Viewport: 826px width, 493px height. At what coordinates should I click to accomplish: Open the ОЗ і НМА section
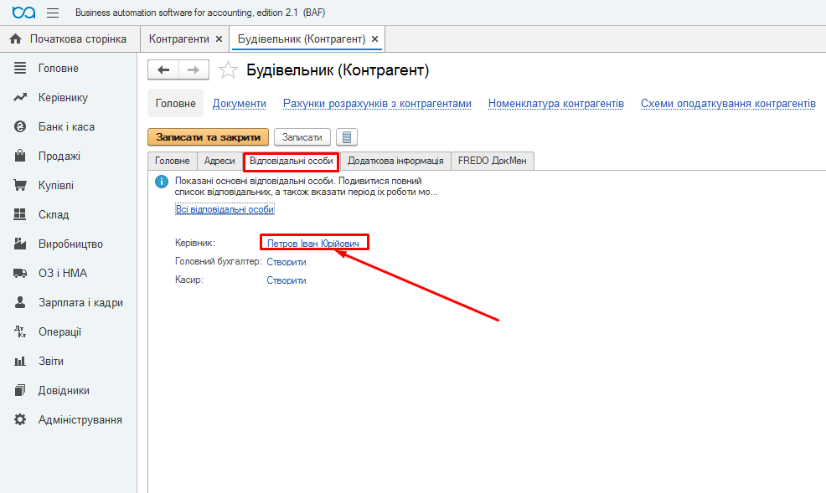pos(63,274)
